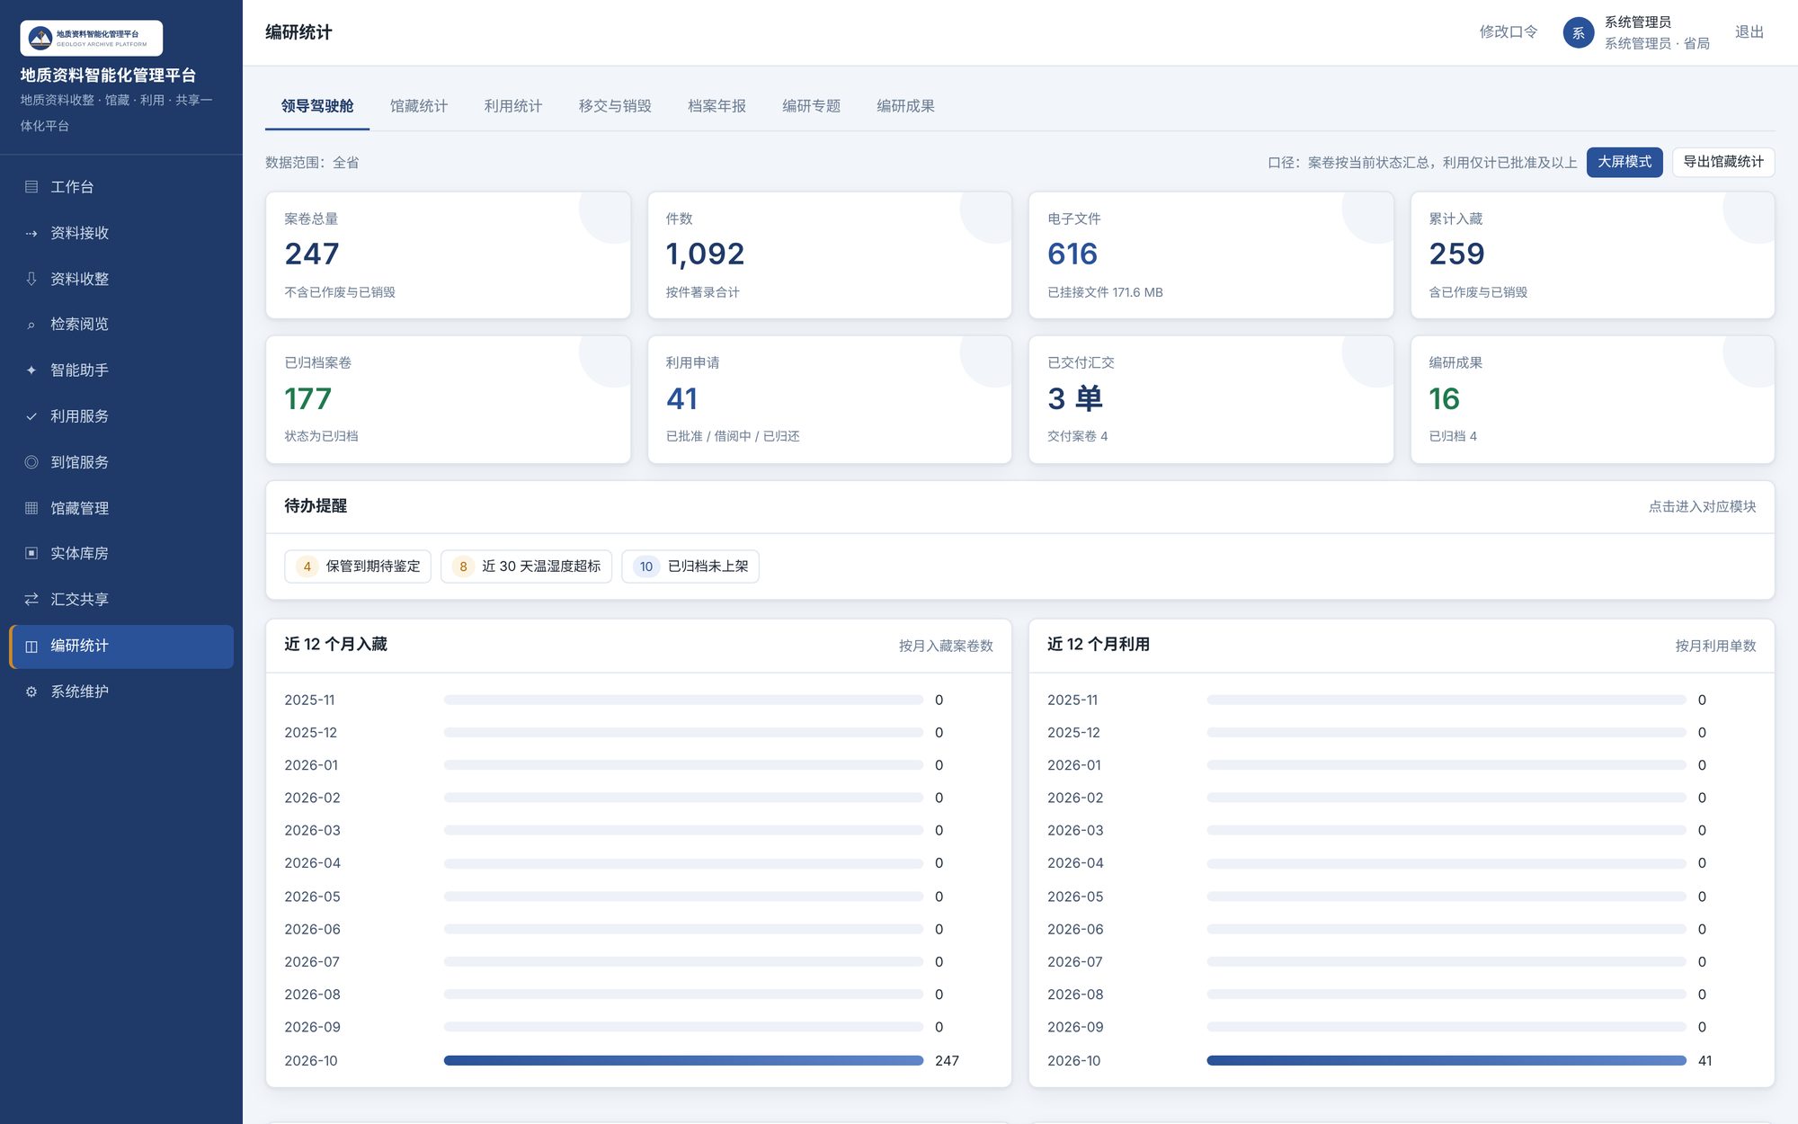Enable 大屏模式 display
Screen dimensions: 1798x1124
coord(1624,162)
